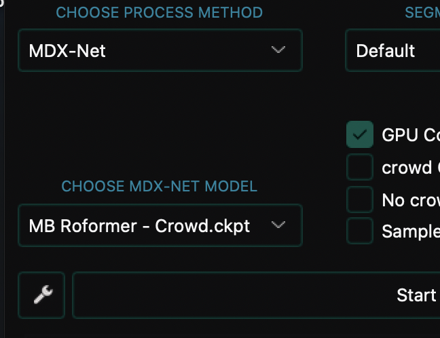Click the 'No crow…' option label text

[410, 200]
